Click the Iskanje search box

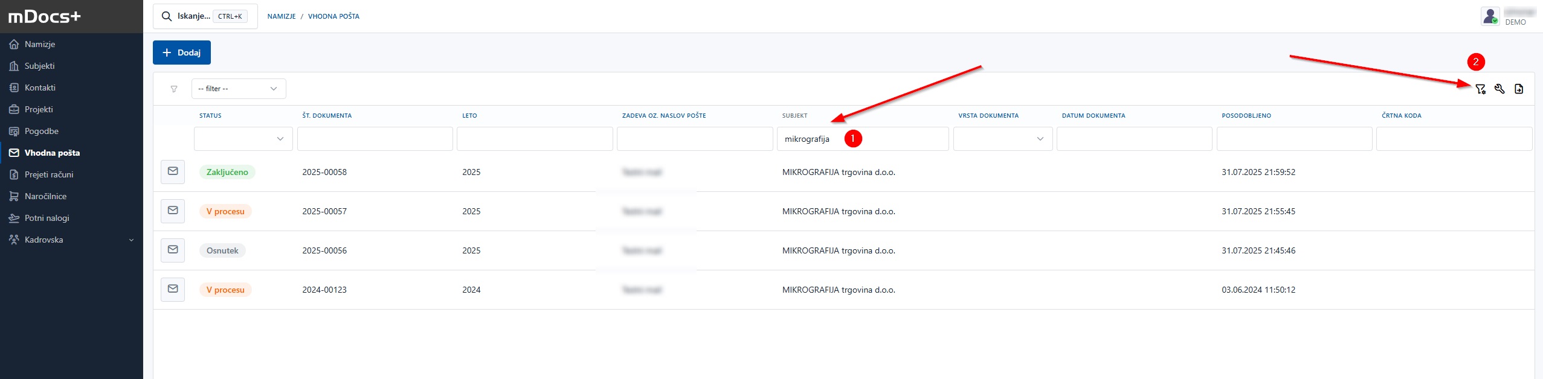205,16
